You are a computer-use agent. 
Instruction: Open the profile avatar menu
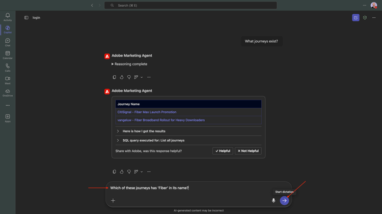tap(374, 5)
